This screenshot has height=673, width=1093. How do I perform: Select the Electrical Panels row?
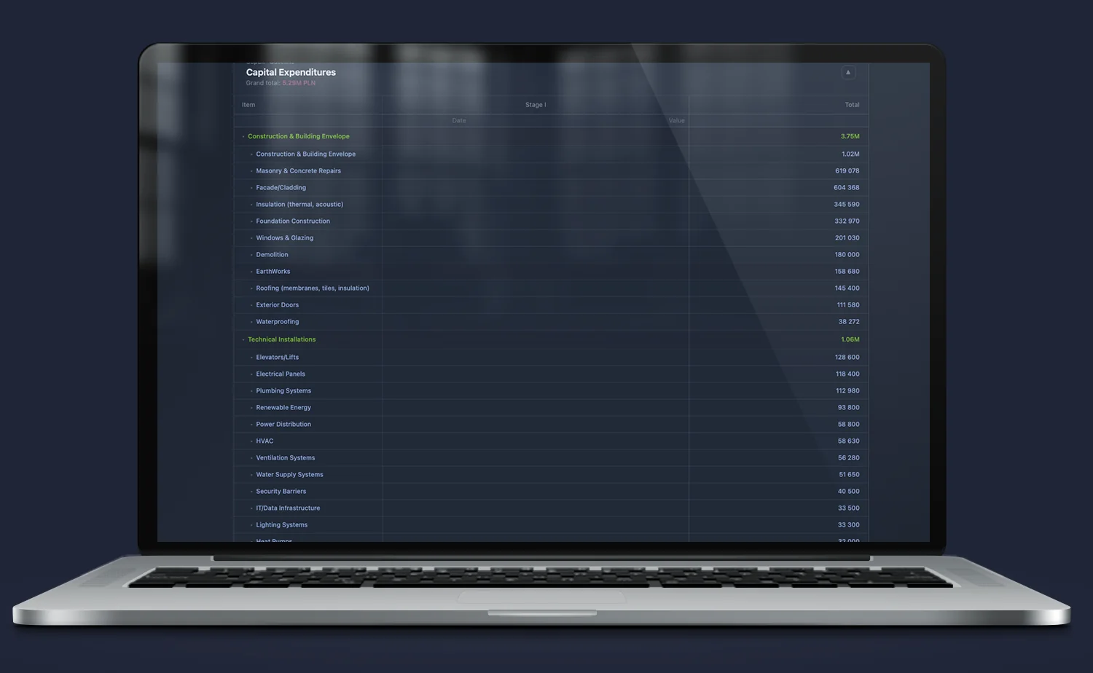click(551, 374)
